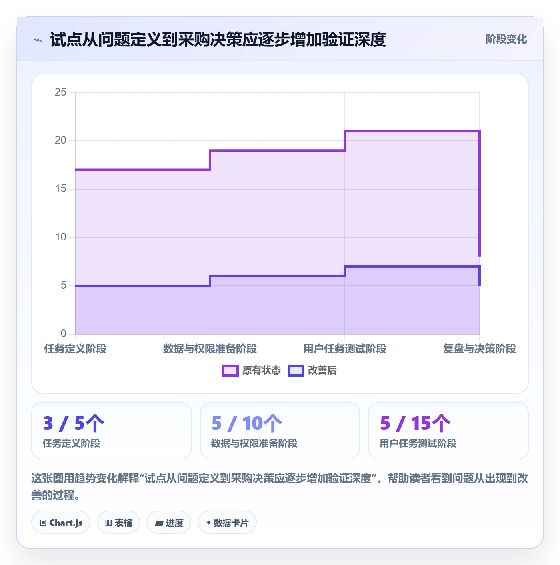Click the lightning bolt icon beside the title
The image size is (560, 565).
[x=38, y=40]
